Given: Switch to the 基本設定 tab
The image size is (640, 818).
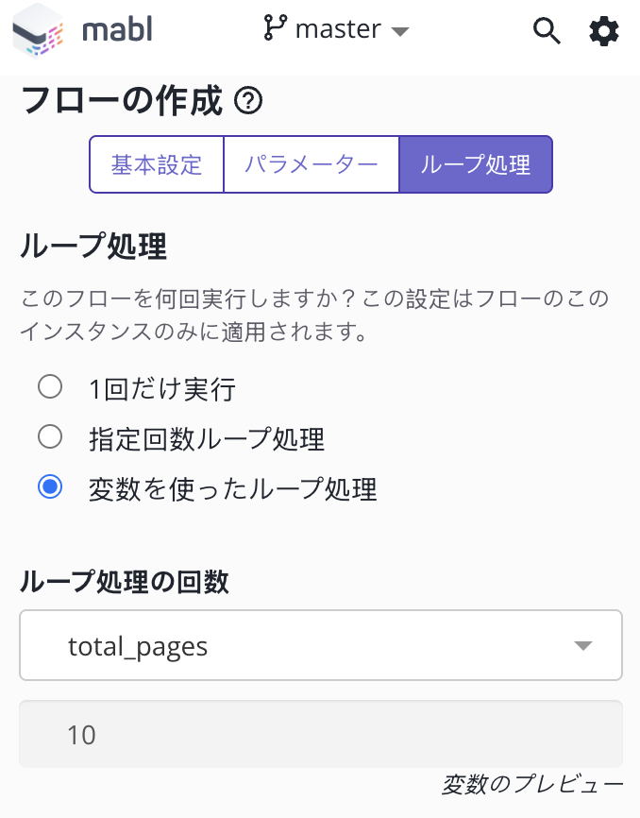Looking at the screenshot, I should (157, 164).
